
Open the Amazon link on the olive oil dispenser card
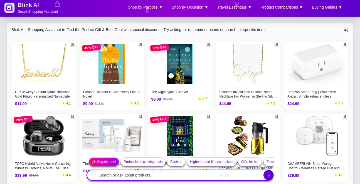[277, 117]
